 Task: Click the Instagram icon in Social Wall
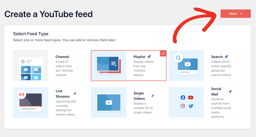[x=183, y=106]
